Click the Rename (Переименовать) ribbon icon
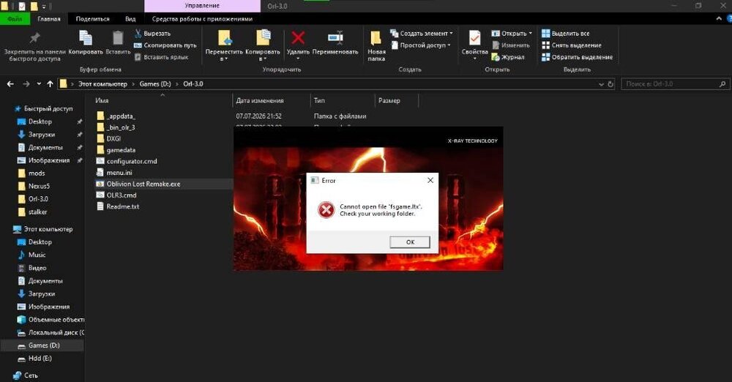 point(335,38)
